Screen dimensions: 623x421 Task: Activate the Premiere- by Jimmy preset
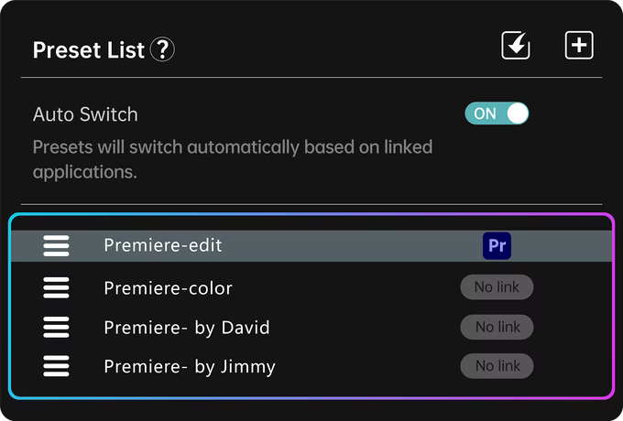tap(190, 367)
